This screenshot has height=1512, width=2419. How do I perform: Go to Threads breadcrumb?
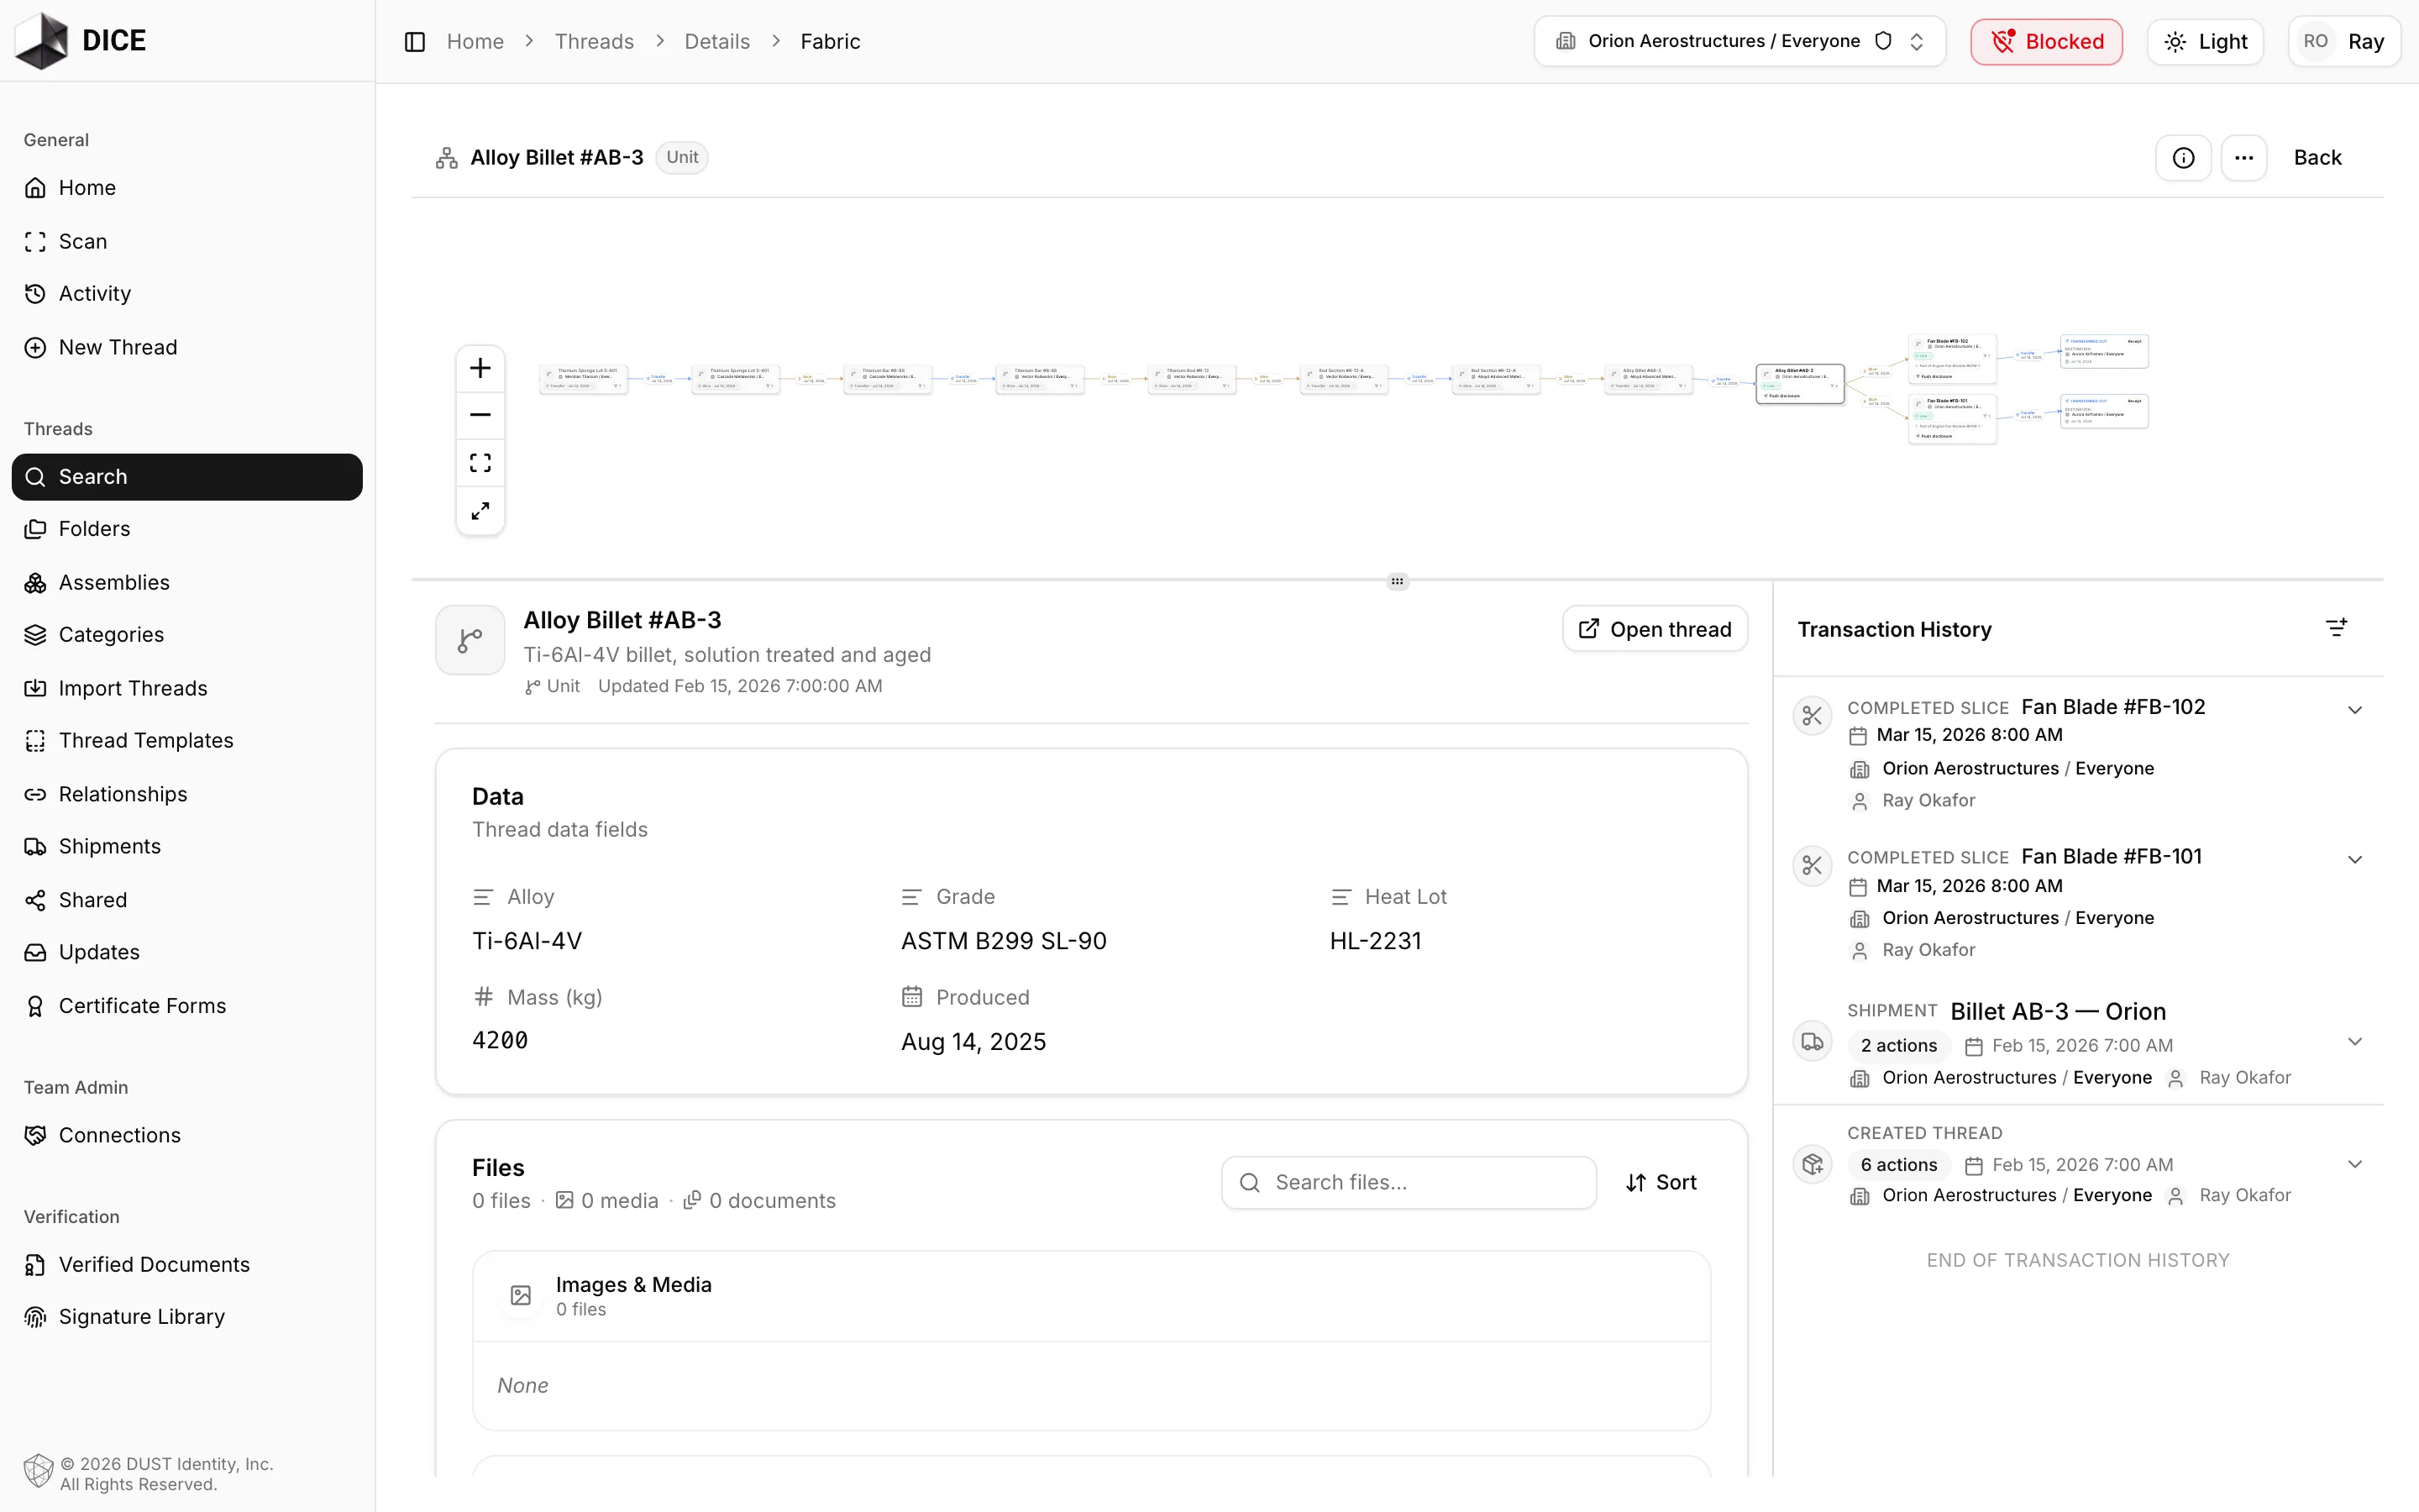(594, 41)
